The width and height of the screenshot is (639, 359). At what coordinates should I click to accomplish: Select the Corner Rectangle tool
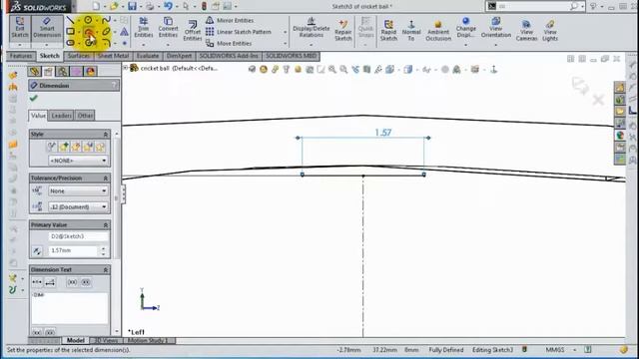(70, 31)
